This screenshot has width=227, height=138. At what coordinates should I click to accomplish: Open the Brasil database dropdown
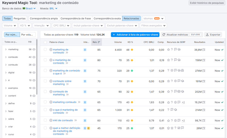click(31, 8)
